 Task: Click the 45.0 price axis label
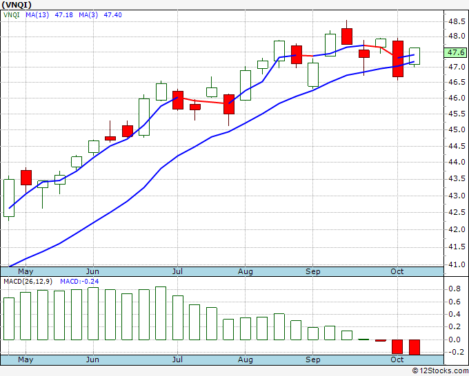pos(457,130)
